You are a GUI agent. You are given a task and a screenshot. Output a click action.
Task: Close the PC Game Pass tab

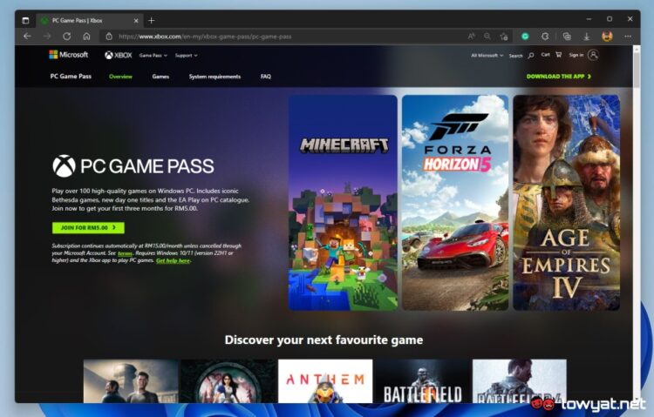pyautogui.click(x=136, y=20)
